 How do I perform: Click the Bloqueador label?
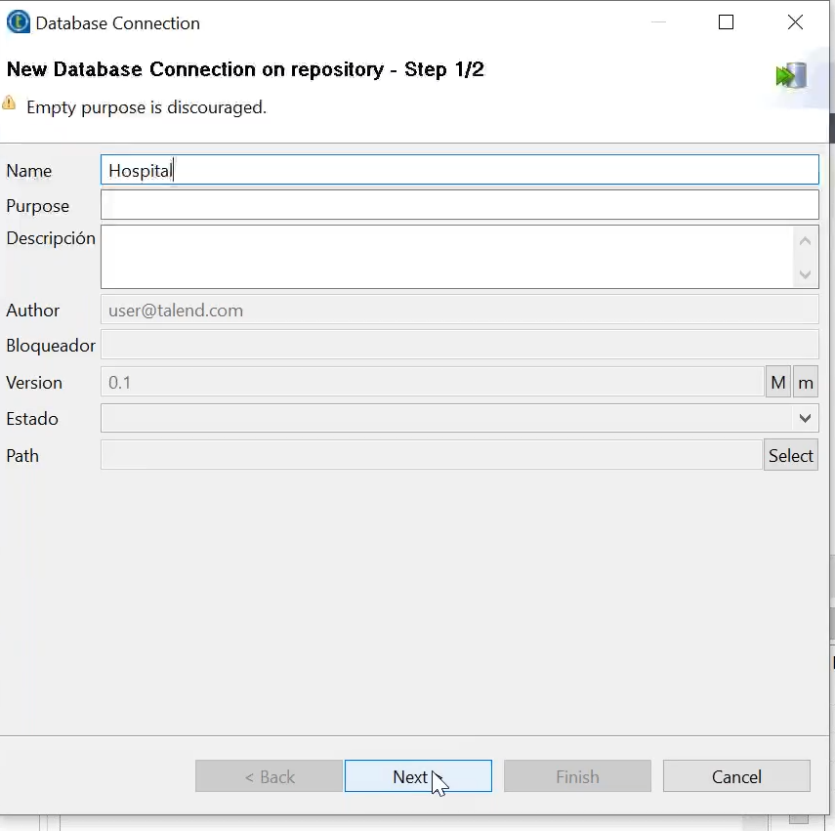pos(51,346)
